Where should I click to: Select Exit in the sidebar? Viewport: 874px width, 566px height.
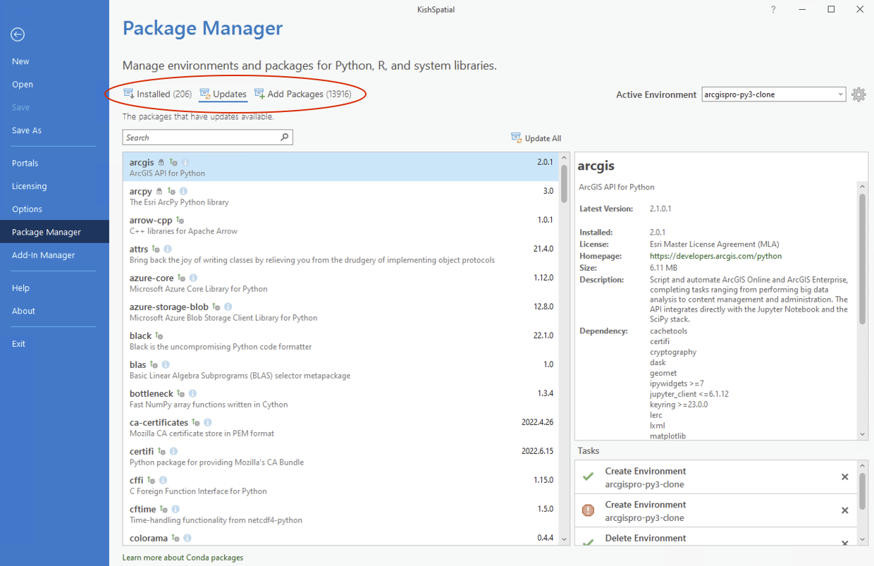18,344
